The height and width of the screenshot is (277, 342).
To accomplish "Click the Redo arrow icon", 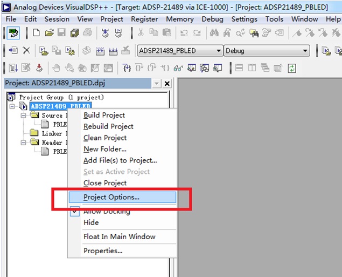I will 197,33.
